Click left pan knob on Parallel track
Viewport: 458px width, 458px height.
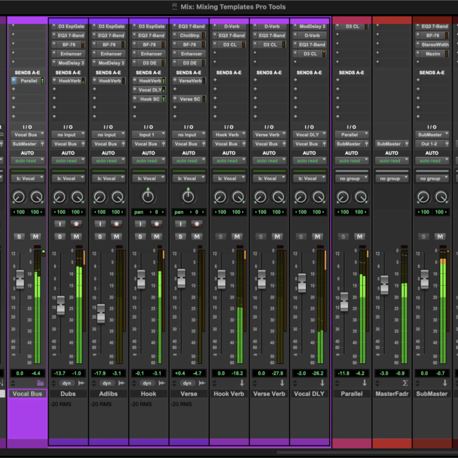tap(343, 197)
